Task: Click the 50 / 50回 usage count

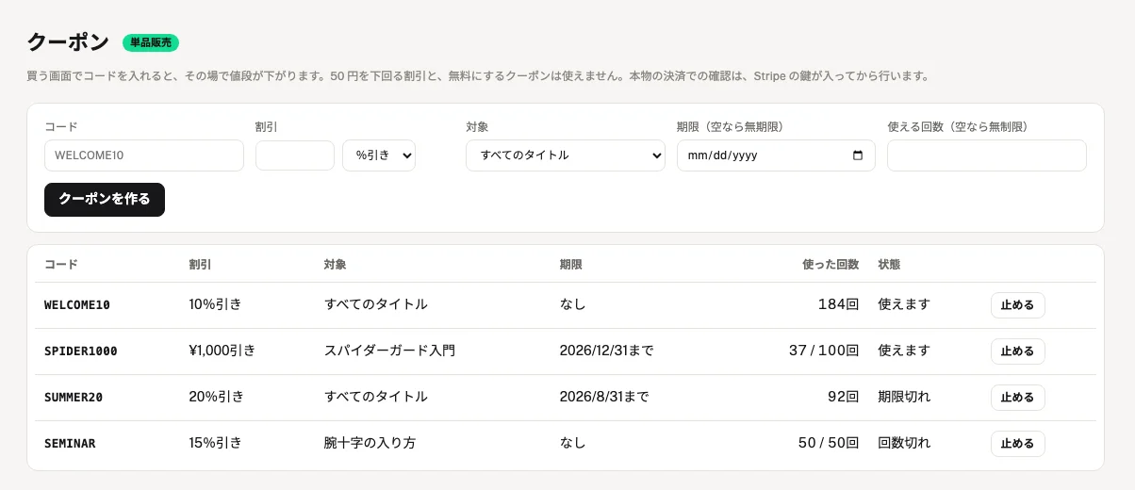Action: [x=829, y=443]
